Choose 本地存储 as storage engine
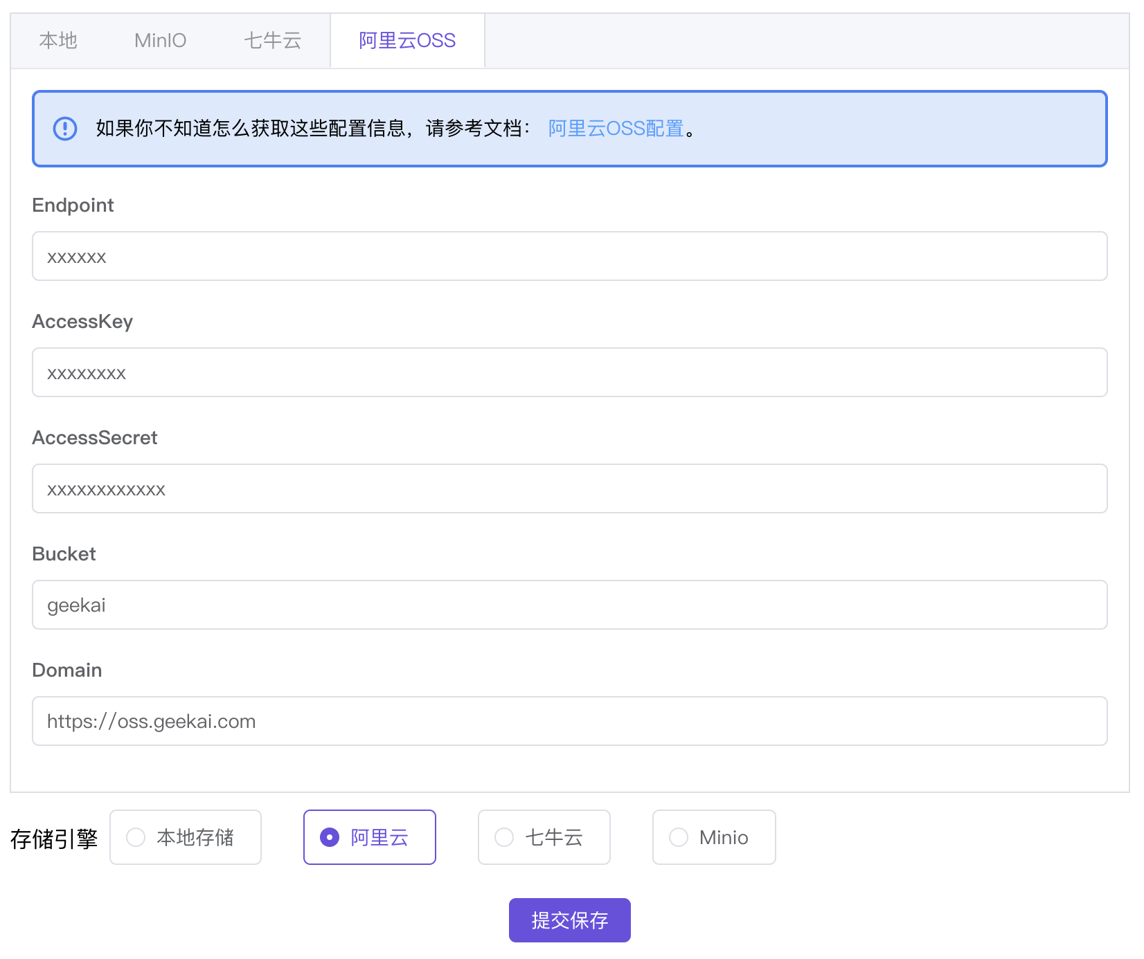Screen dimensions: 1144x959 click(186, 837)
